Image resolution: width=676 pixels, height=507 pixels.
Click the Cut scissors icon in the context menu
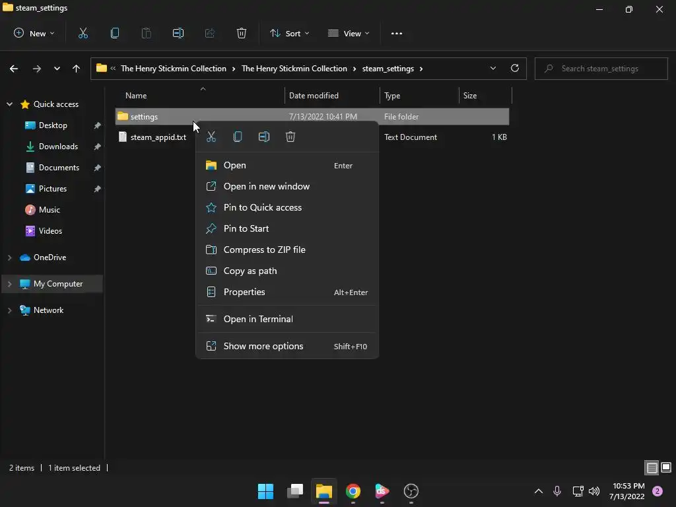tap(211, 137)
